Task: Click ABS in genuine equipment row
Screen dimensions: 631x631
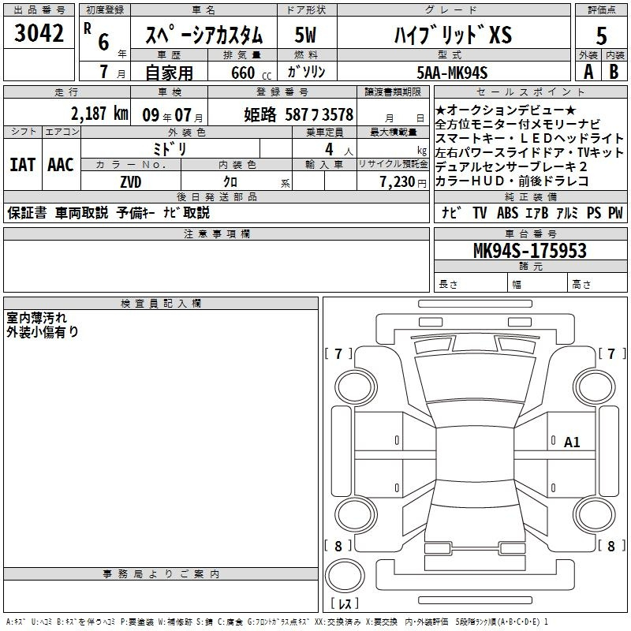Action: [507, 213]
